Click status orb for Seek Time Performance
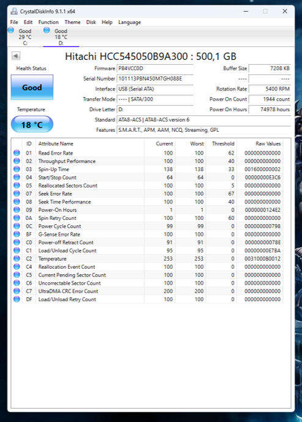The width and height of the screenshot is (302, 422). coord(17,202)
